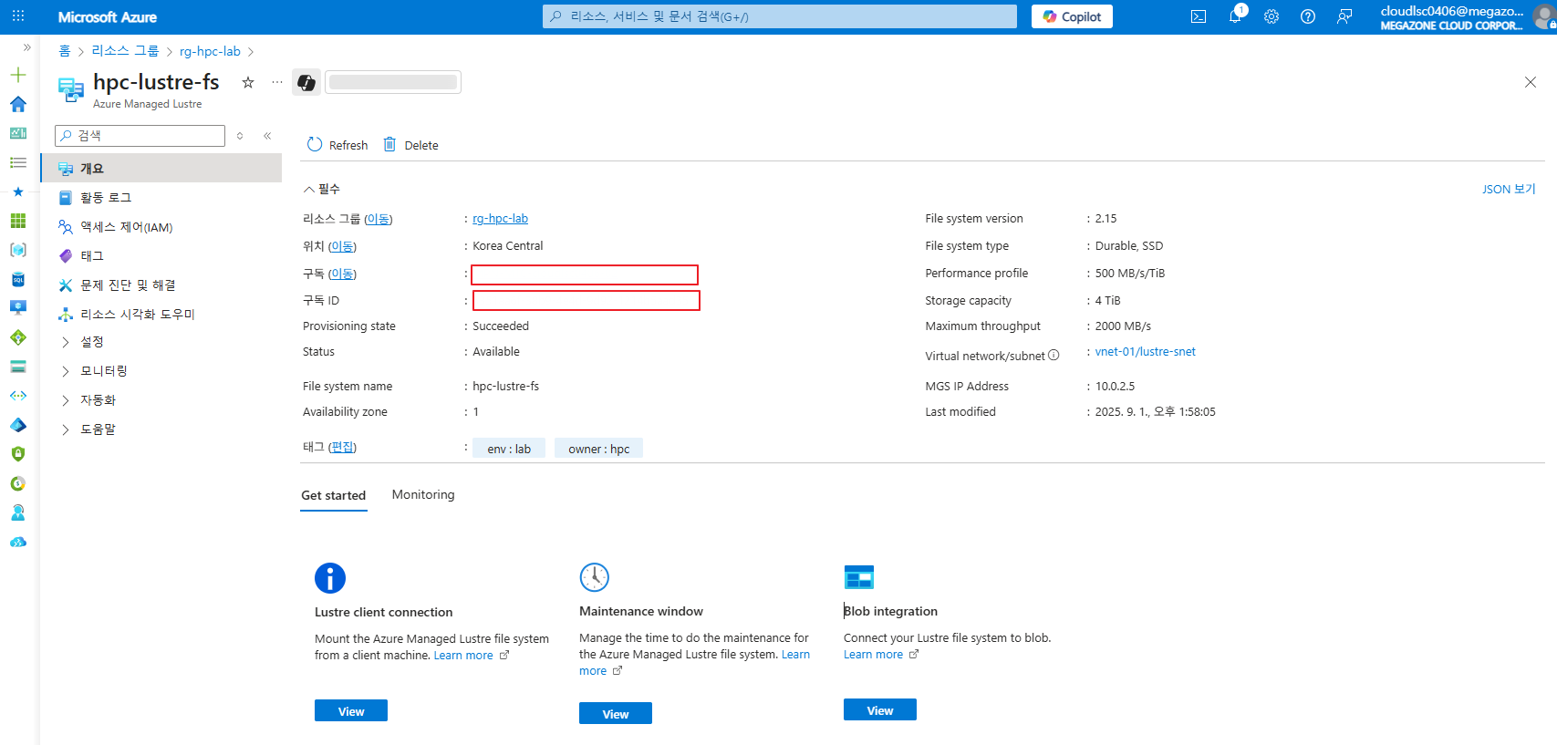Viewport: 1557px width, 745px height.
Task: Open the notifications bell
Action: pos(1235,16)
